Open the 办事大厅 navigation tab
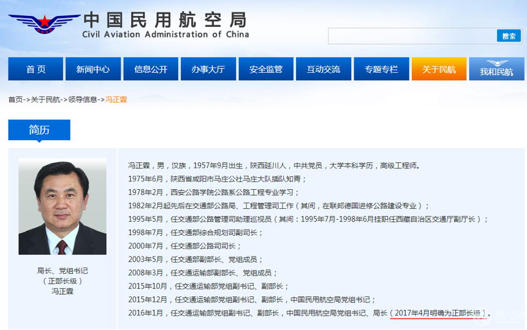527x330 pixels. coord(208,69)
